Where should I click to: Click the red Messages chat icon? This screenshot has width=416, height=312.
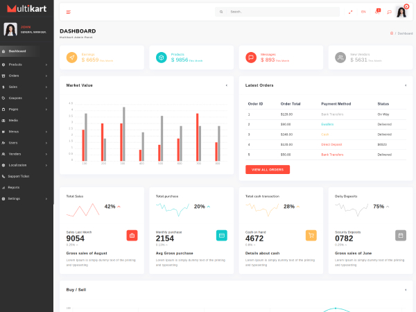(x=250, y=58)
